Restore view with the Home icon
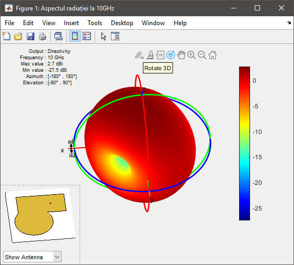Image resolution: width=294 pixels, height=265 pixels. tap(212, 55)
